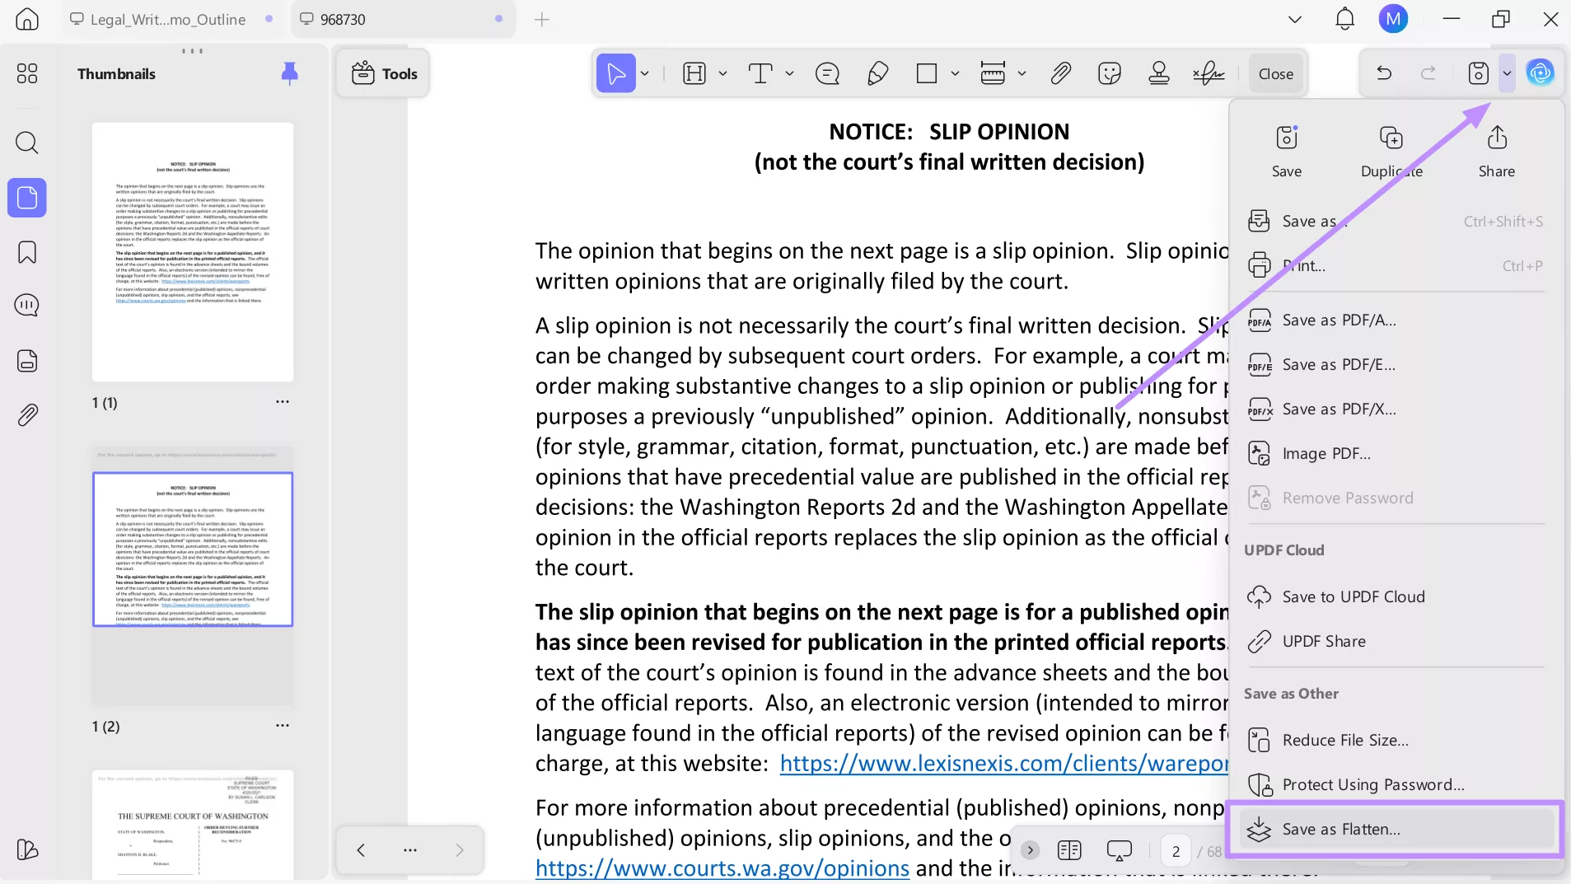Choose Reduce File Size... option

pyautogui.click(x=1396, y=740)
